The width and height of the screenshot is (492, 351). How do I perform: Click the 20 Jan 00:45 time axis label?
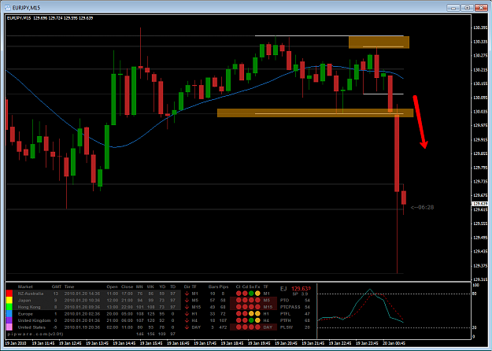394,343
